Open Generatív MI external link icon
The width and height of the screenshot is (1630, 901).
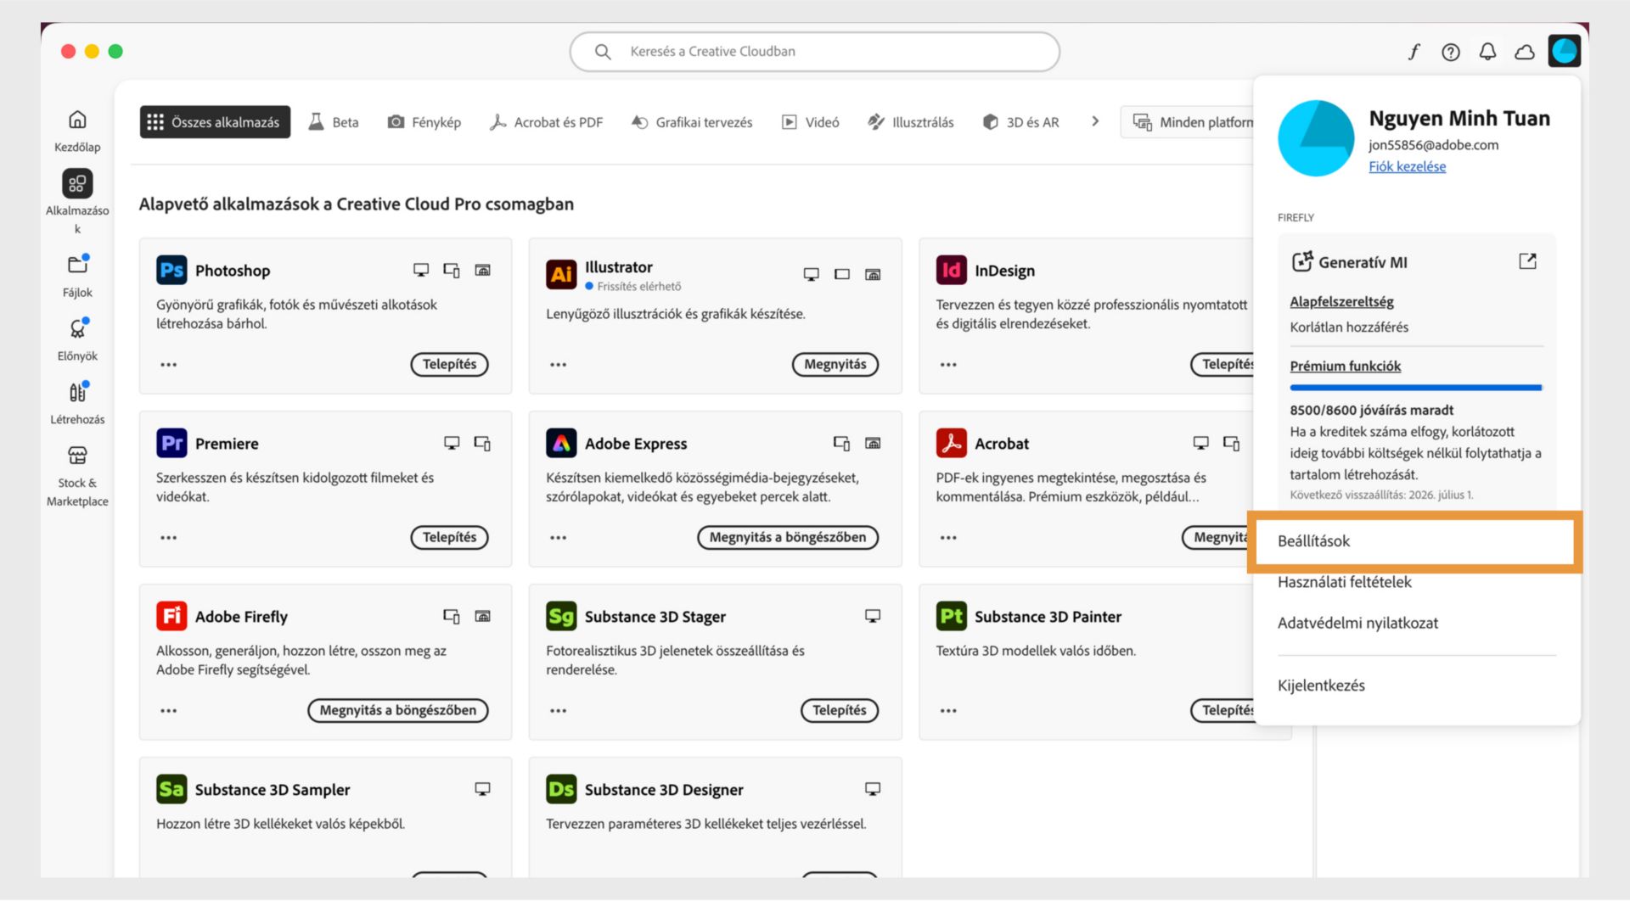[1527, 261]
